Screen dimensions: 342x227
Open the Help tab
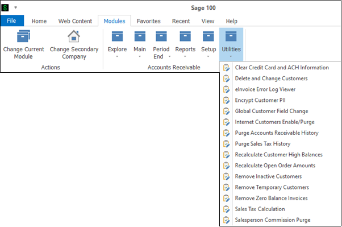[x=231, y=21]
